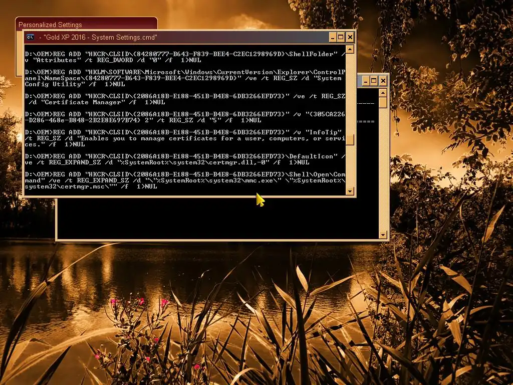
Task: Close the Gold XP 2016 System Settings.cmd window
Action: click(x=350, y=37)
